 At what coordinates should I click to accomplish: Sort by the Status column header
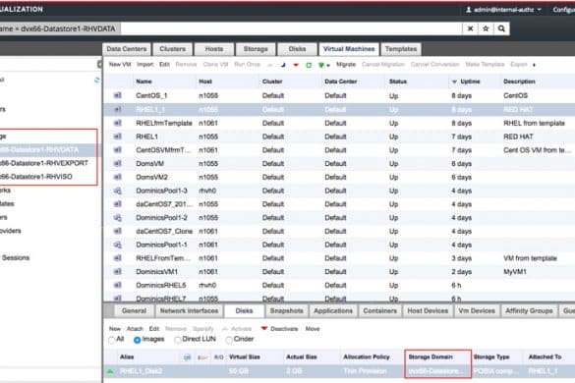point(397,82)
